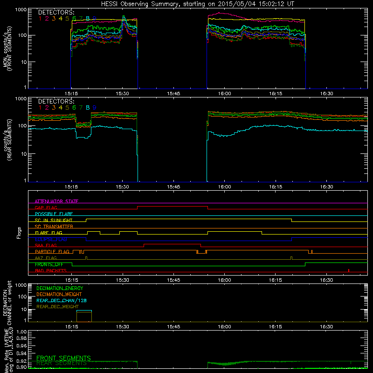The width and height of the screenshot is (373, 373).
Task: Click the Flags axis title
Action: [x=19, y=233]
